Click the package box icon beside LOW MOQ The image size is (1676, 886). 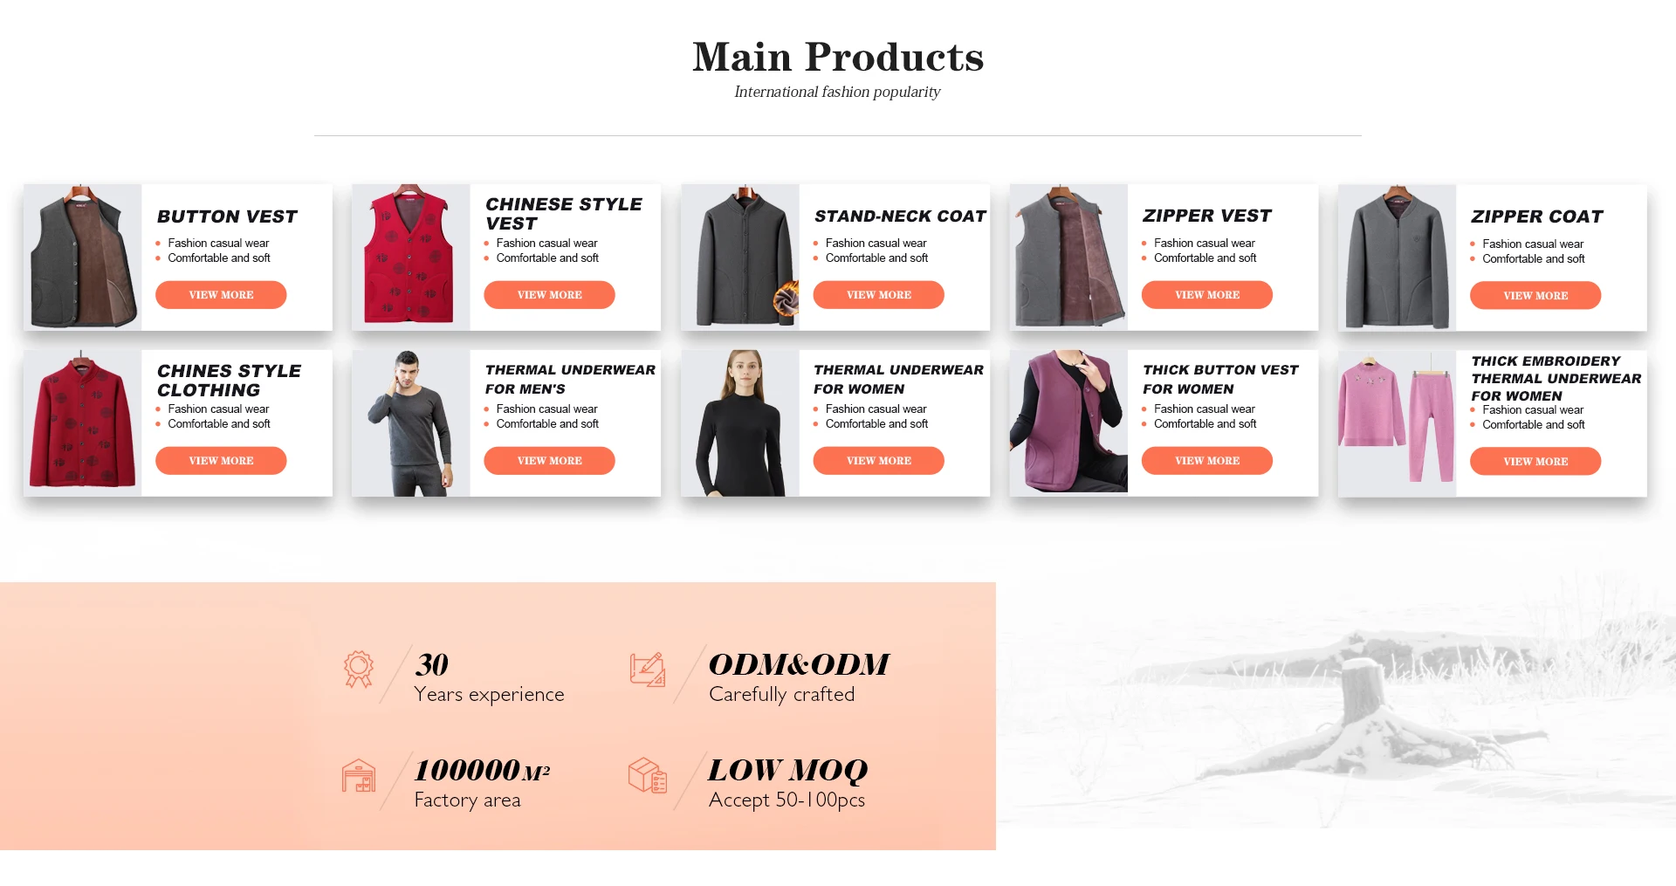(x=648, y=775)
